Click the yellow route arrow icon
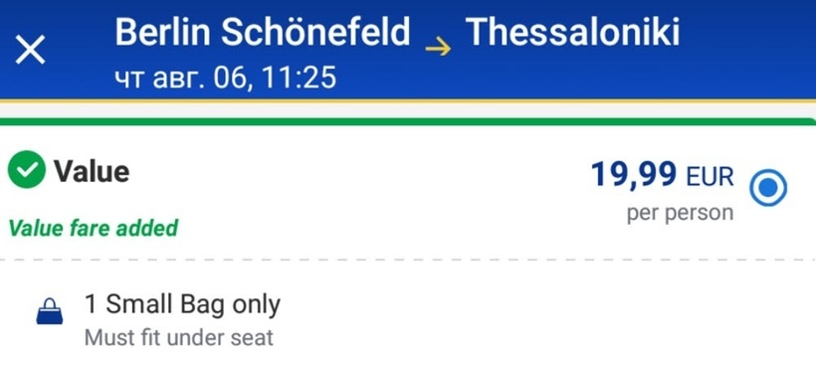This screenshot has width=816, height=368. pos(438,49)
